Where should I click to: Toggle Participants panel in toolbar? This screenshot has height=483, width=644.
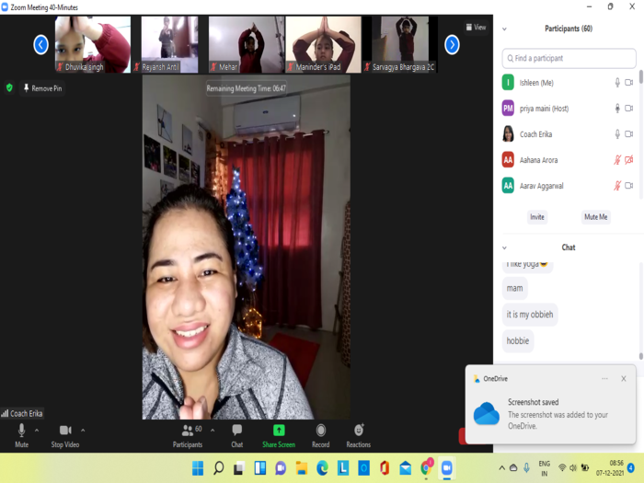point(188,436)
